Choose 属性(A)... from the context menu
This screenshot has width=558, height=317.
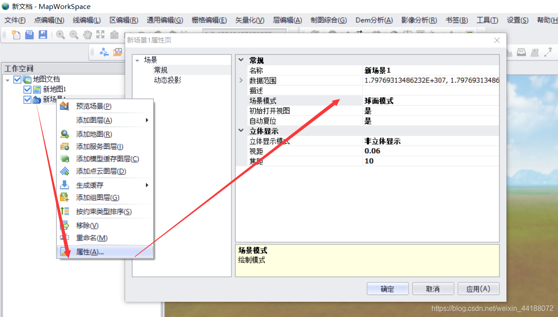pyautogui.click(x=105, y=252)
